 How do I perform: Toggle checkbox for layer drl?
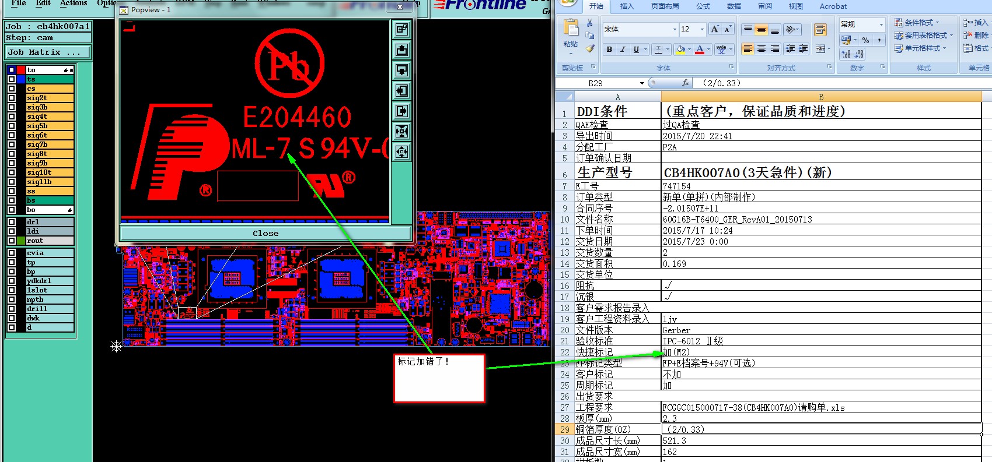coord(12,222)
